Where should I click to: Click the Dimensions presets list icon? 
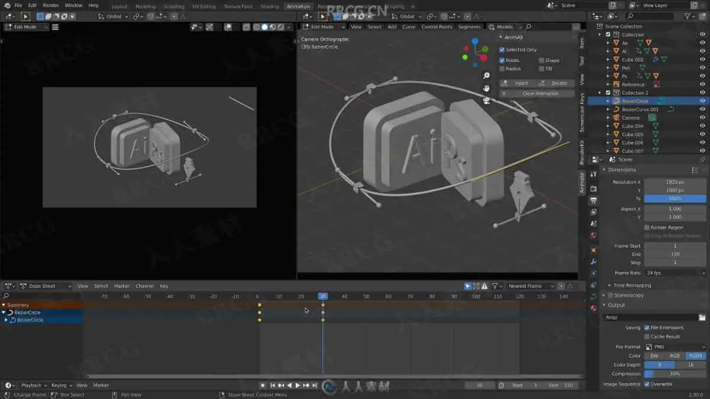[695, 170]
